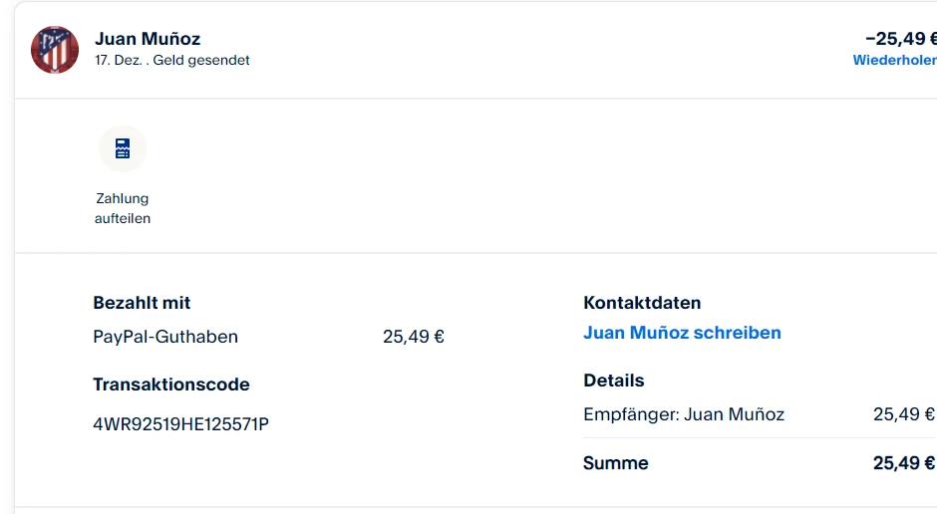The image size is (937, 514).
Task: Select the Juan Muñoz name header
Action: [x=148, y=39]
